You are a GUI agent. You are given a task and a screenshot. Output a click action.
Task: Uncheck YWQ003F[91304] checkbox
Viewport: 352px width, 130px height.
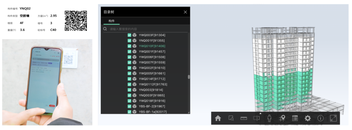coord(129,35)
